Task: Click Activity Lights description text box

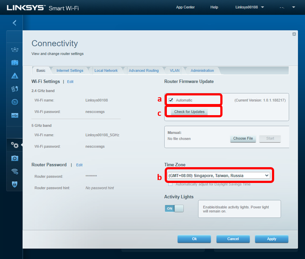Action: pyautogui.click(x=239, y=209)
